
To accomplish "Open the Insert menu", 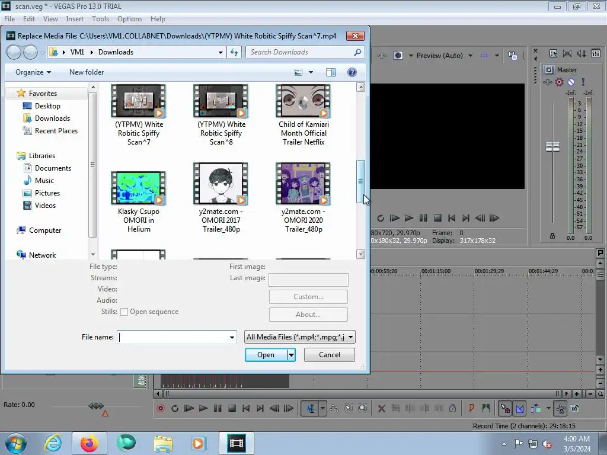I will (75, 19).
